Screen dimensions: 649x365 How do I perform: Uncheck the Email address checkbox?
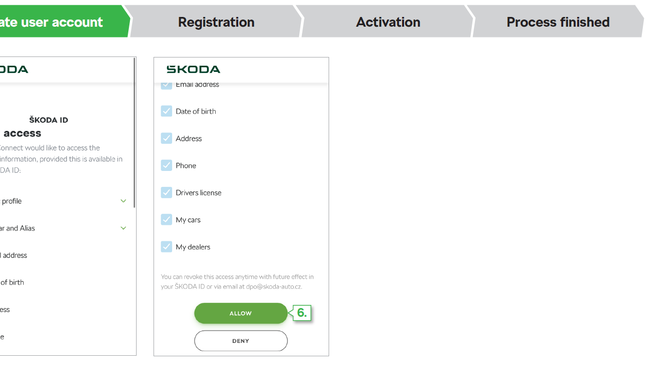[166, 85]
